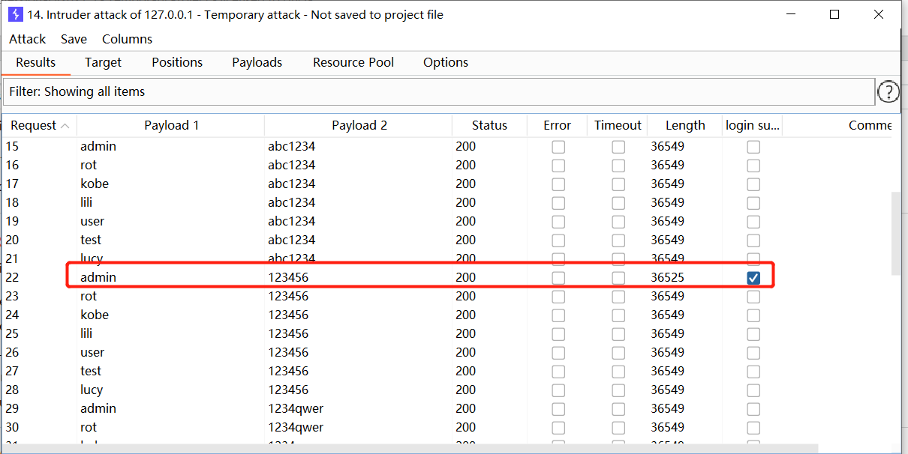Switch to the Options tab
Screen dimensions: 908x454
[x=446, y=62]
